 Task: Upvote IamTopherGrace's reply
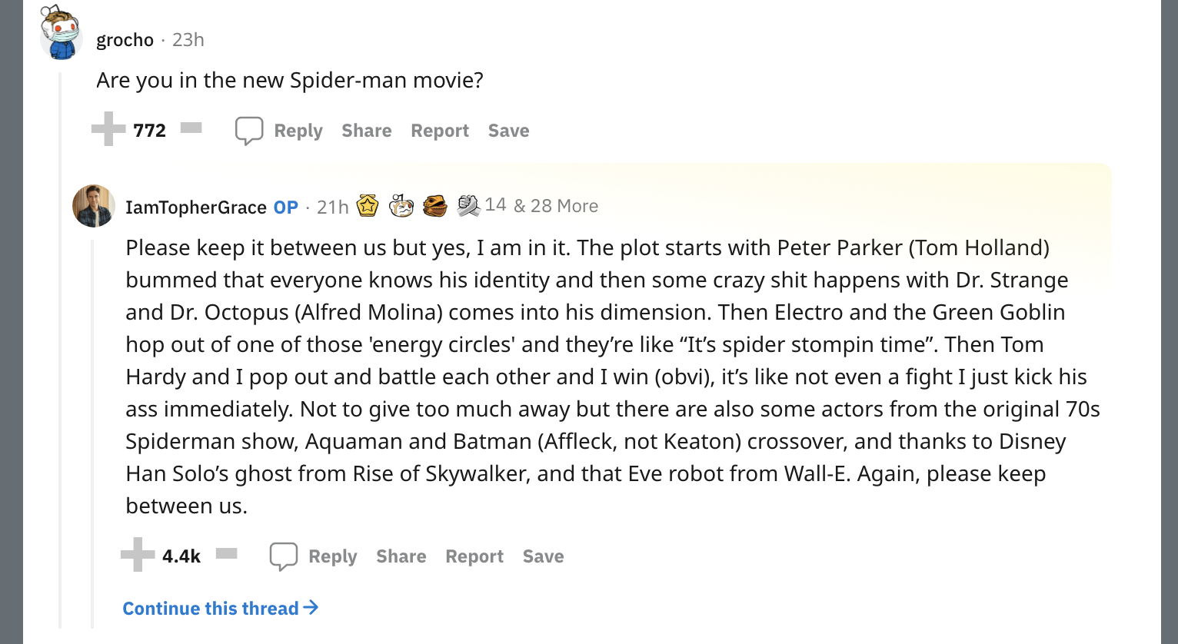[x=138, y=555]
